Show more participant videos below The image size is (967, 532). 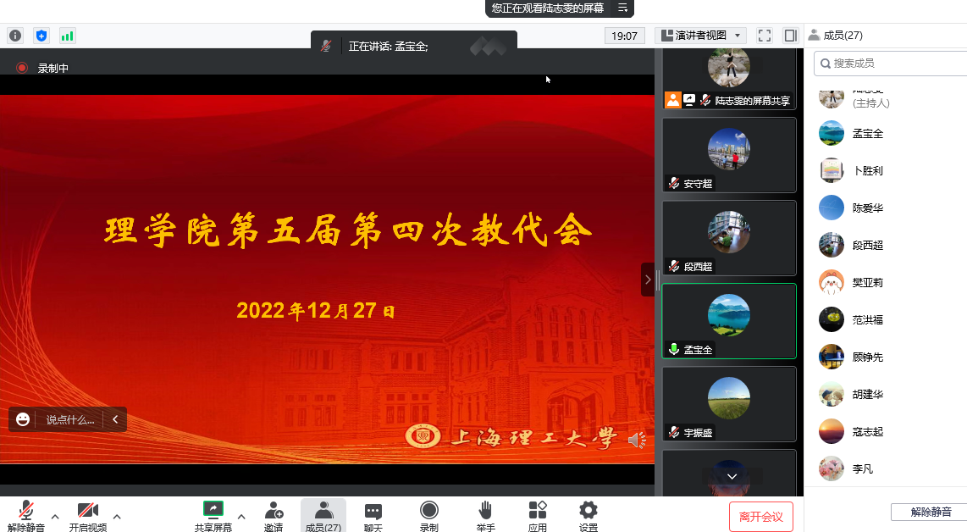732,476
